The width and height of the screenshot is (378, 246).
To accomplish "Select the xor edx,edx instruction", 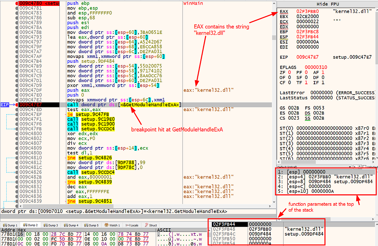I will pyautogui.click(x=82, y=134).
